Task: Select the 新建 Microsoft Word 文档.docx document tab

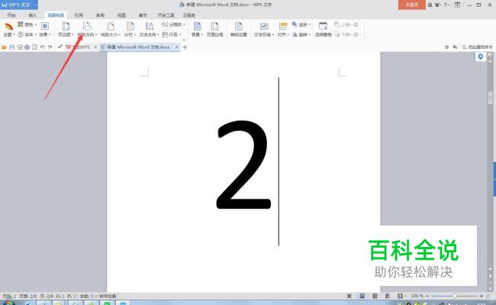Action: [x=137, y=47]
